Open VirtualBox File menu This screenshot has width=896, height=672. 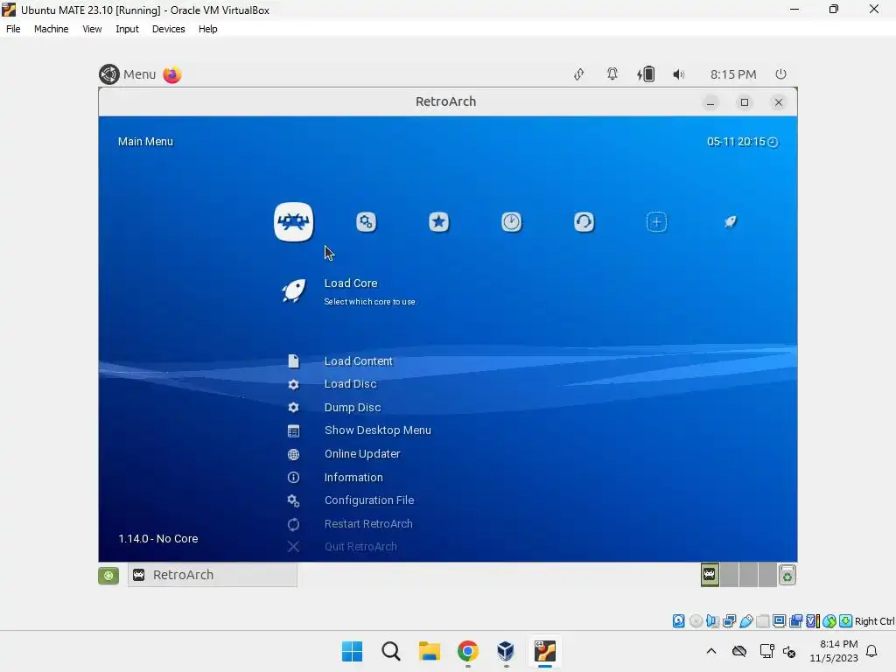coord(13,29)
